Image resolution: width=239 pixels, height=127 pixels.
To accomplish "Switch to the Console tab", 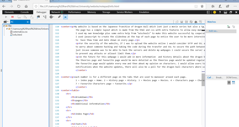I will coord(25,12).
